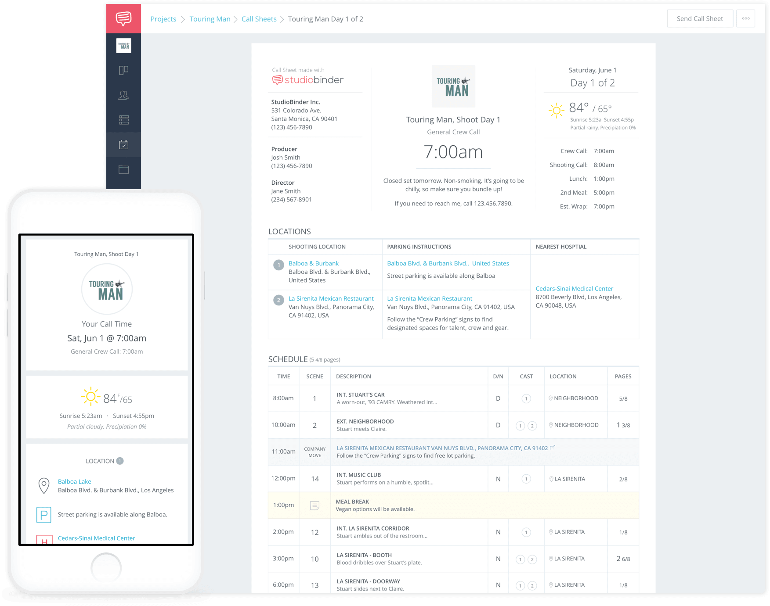The image size is (770, 606).
Task: Click location number 2 badge
Action: 278,300
